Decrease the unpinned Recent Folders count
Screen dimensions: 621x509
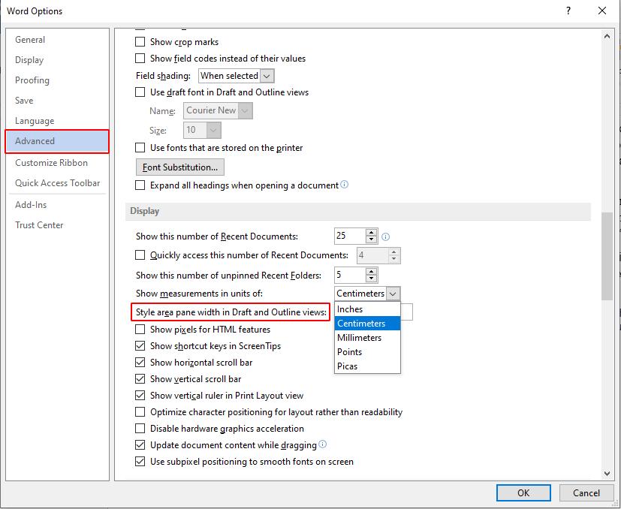[371, 279]
